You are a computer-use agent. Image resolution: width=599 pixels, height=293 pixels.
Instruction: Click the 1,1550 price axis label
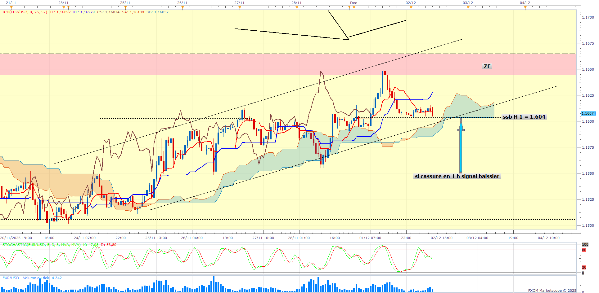(588, 173)
